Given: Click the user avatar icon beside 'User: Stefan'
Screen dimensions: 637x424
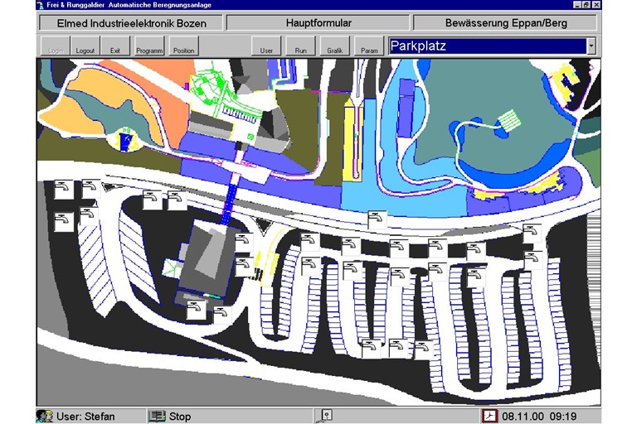Looking at the screenshot, I should tap(44, 416).
